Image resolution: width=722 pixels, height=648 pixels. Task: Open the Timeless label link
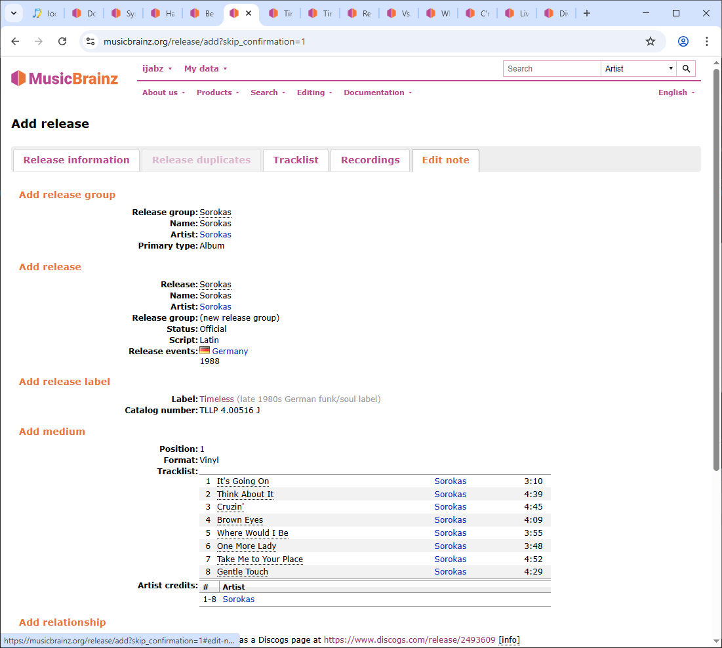click(x=216, y=399)
